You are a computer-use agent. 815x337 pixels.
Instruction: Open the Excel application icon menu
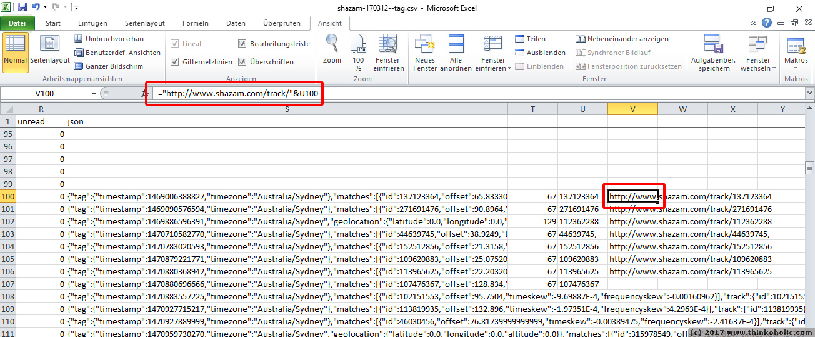[x=7, y=8]
